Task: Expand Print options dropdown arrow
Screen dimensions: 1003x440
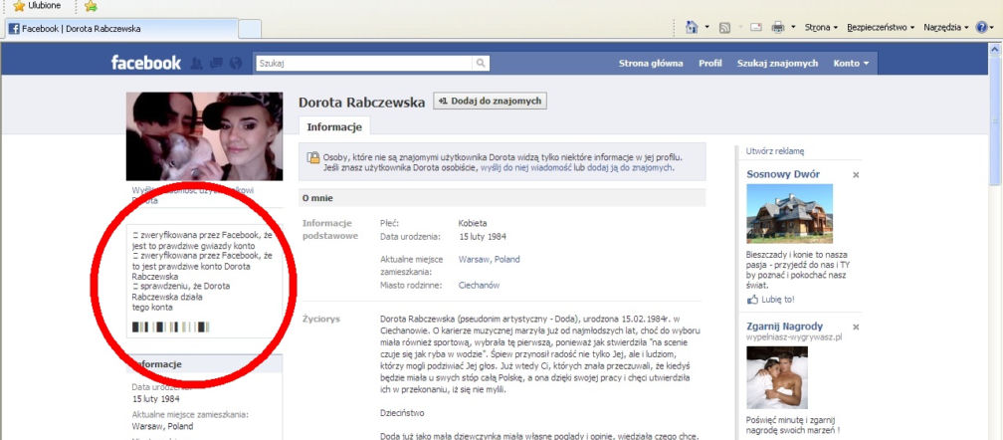Action: tap(793, 28)
